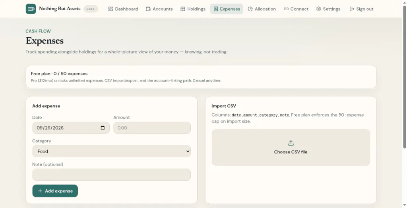Image resolution: width=407 pixels, height=208 pixels.
Task: Sign out of the app
Action: pyautogui.click(x=361, y=9)
